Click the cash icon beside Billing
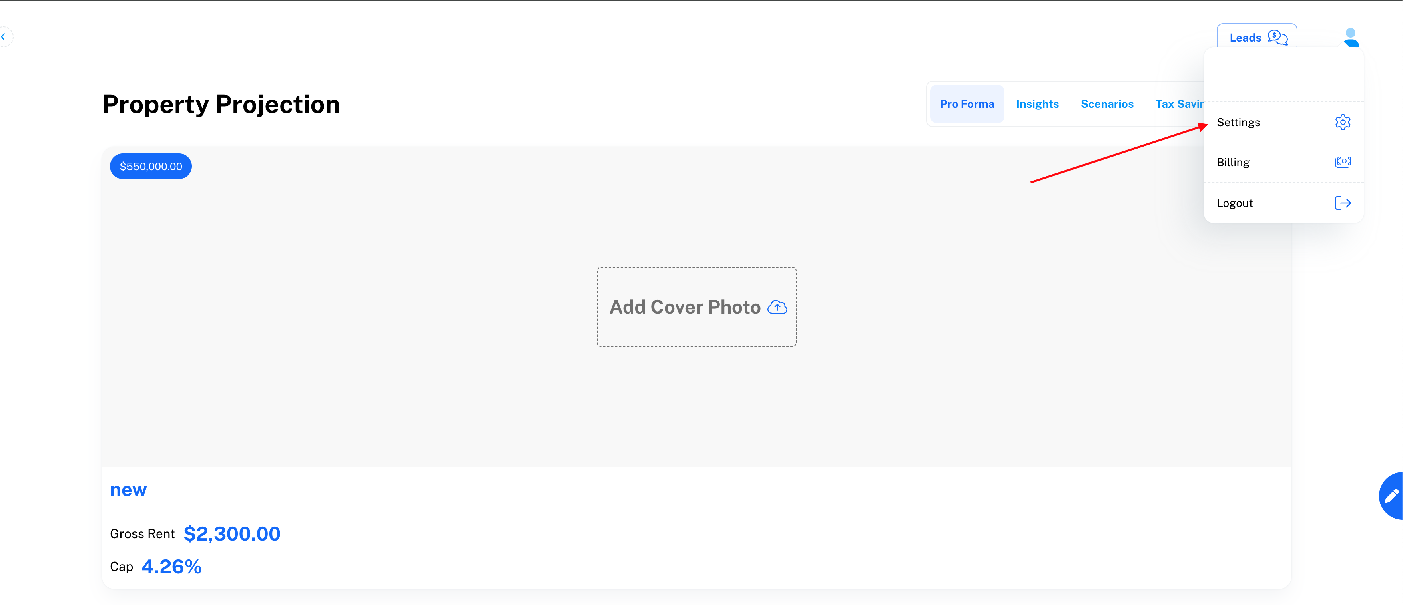This screenshot has width=1403, height=605. (x=1343, y=162)
